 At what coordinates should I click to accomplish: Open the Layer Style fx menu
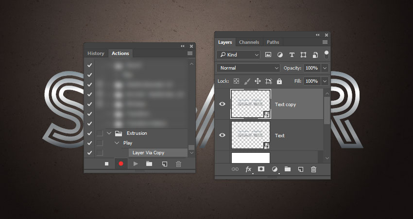tap(248, 169)
